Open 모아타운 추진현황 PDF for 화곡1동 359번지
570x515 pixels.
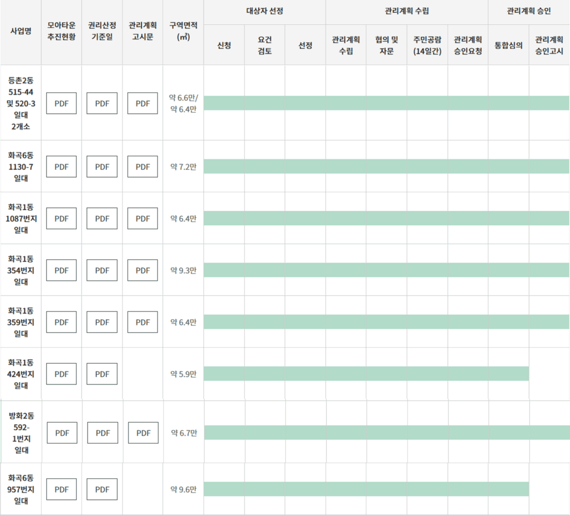(x=61, y=322)
